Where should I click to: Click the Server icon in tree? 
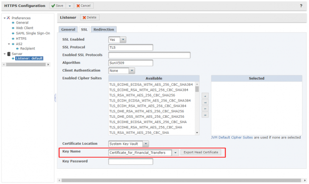pyautogui.click(x=9, y=54)
